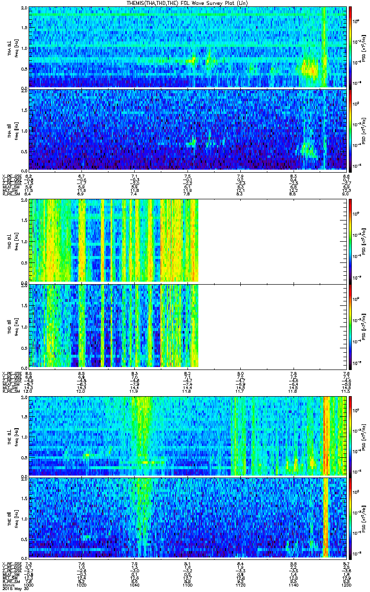Pick the color bar next to THD B-perpendicular
370x592 pixels.
pyautogui.click(x=350, y=240)
